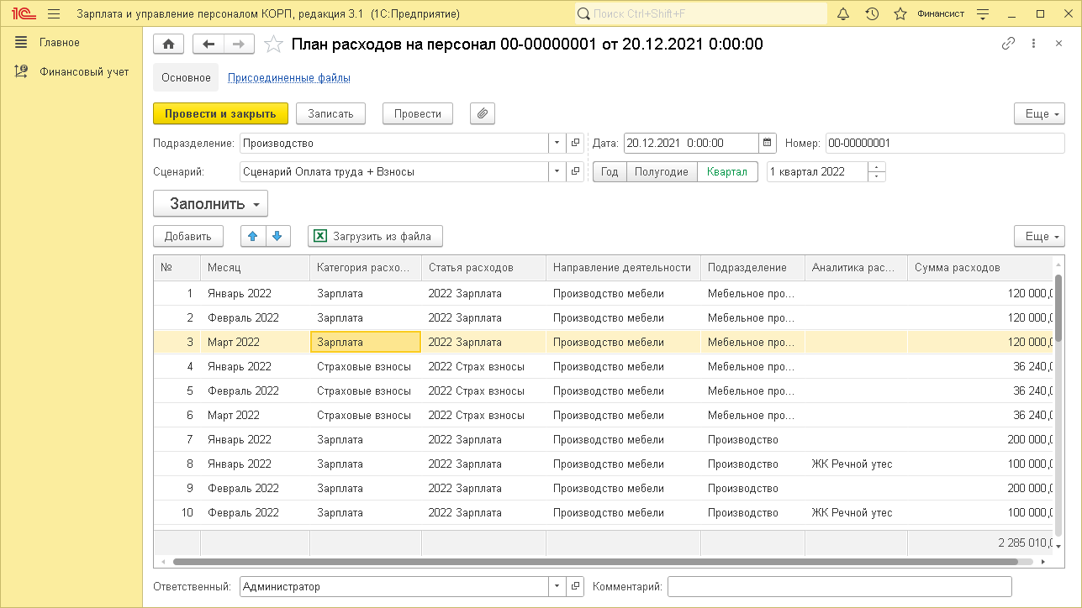
Task: Switch to Основное tab
Action: tap(186, 78)
